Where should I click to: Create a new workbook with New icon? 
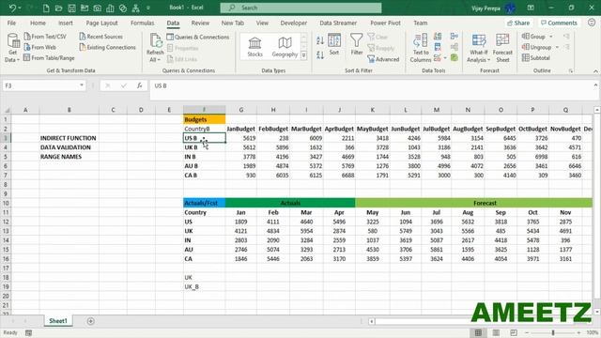click(x=46, y=8)
